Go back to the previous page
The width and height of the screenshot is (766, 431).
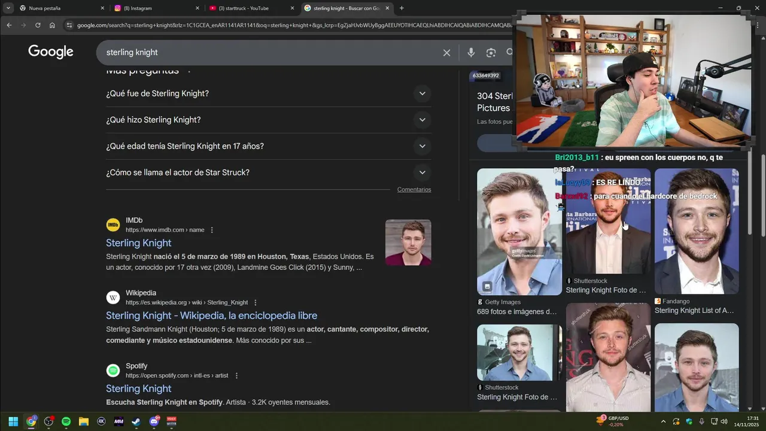coord(9,25)
